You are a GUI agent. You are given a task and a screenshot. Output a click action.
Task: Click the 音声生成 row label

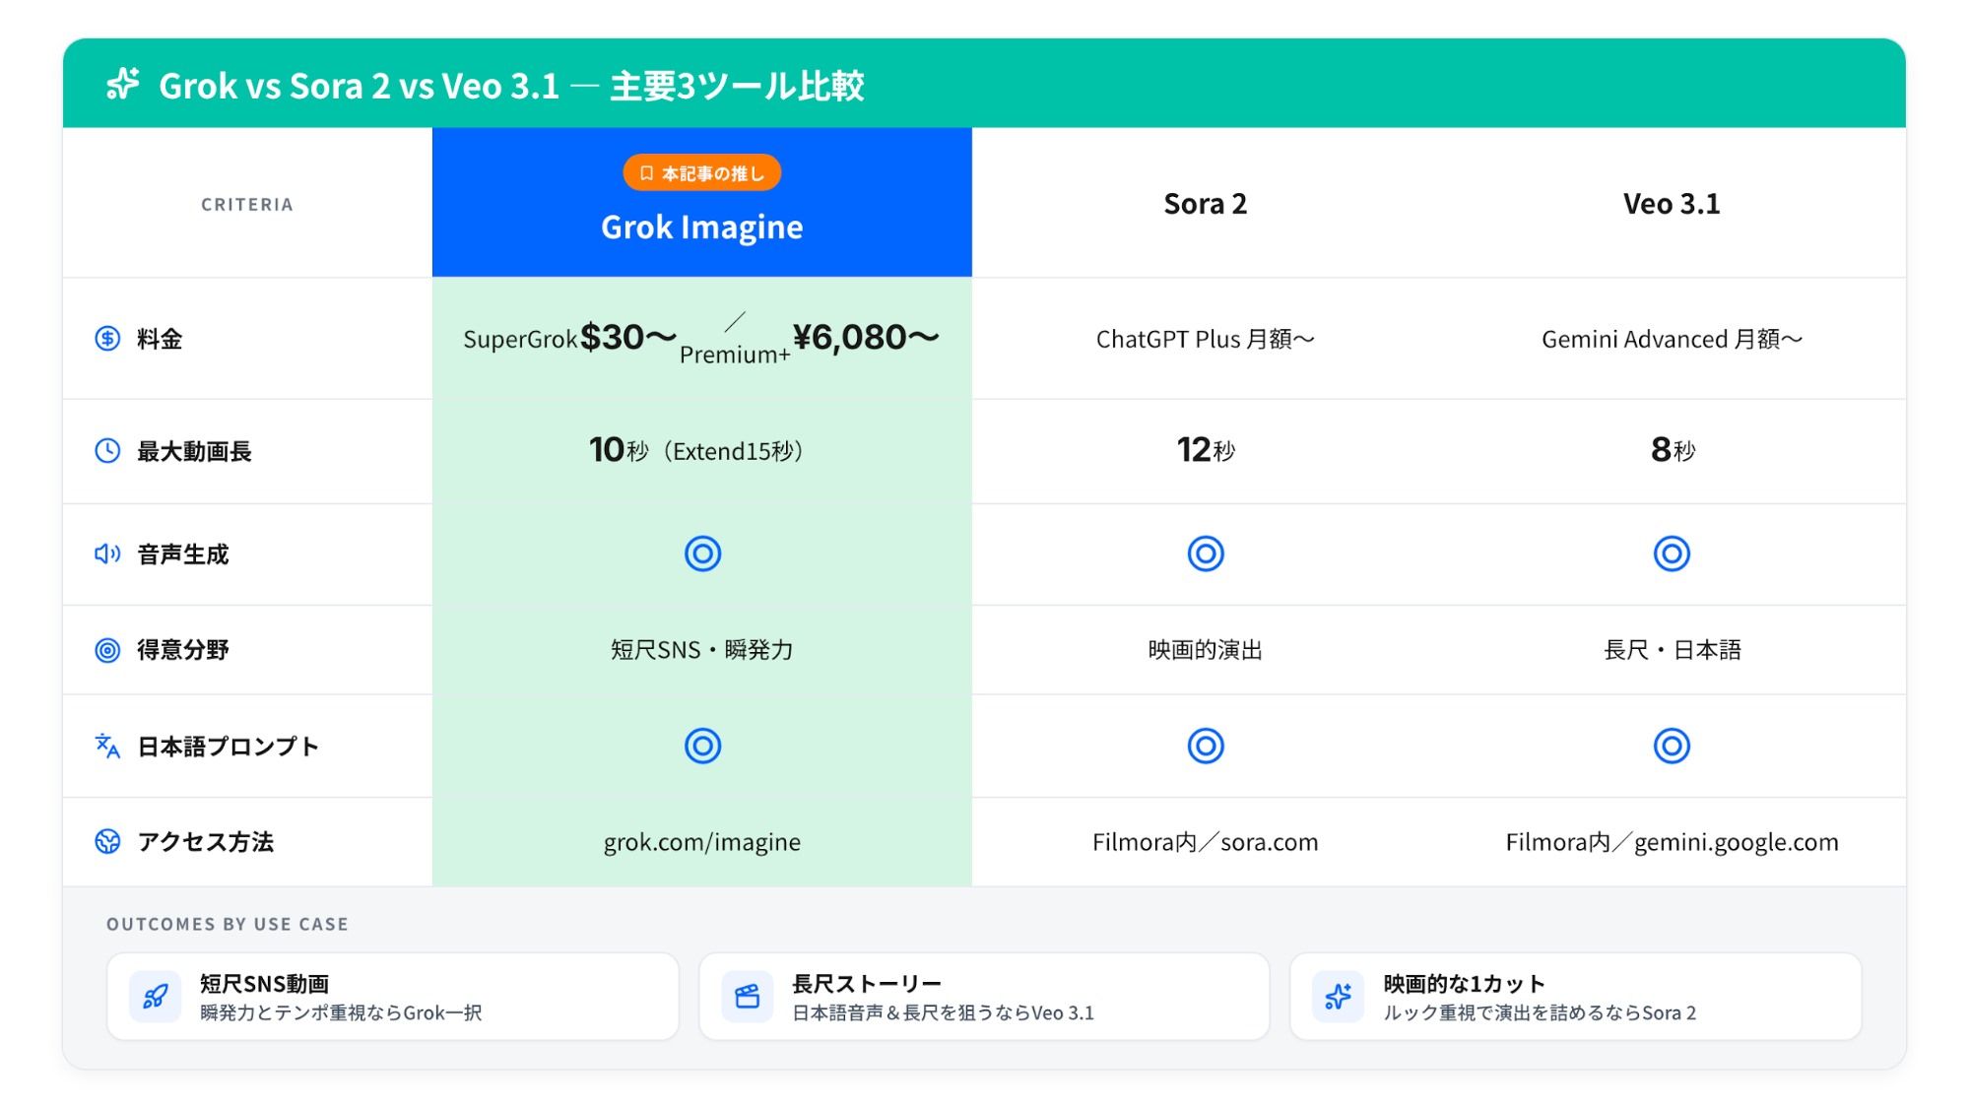click(x=182, y=554)
